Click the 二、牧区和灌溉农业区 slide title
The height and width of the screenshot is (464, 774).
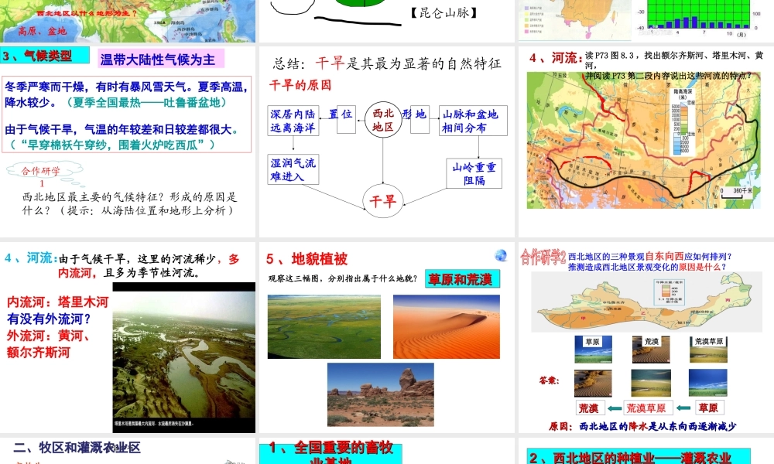click(x=77, y=447)
